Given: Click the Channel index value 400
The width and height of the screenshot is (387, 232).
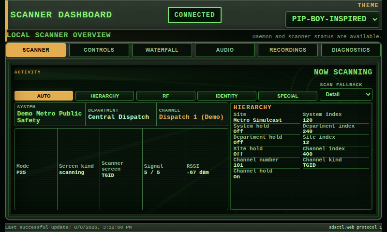Looking at the screenshot, I should point(307,154).
